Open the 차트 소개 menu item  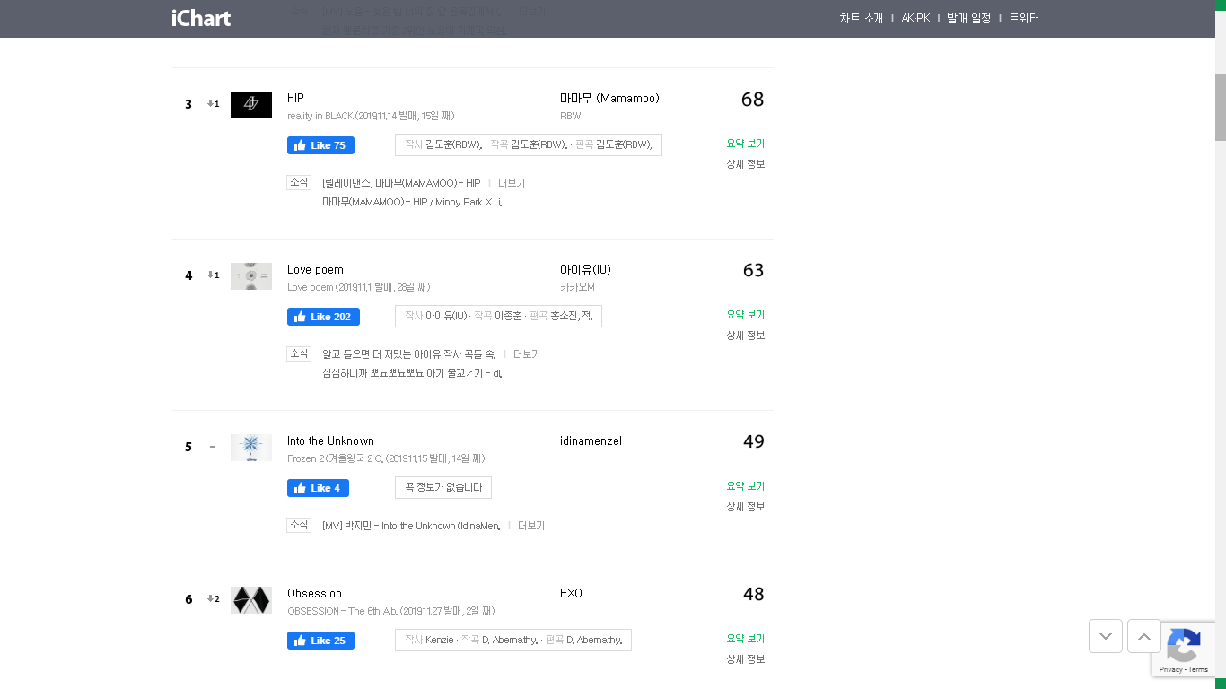pos(861,18)
